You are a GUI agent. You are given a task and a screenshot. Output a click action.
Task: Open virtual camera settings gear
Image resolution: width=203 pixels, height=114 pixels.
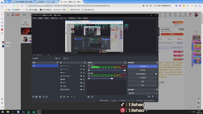156,74
